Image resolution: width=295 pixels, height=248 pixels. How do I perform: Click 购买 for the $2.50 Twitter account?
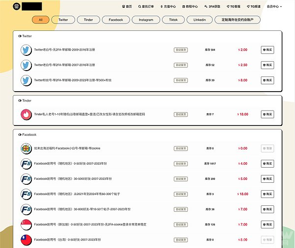(267, 65)
